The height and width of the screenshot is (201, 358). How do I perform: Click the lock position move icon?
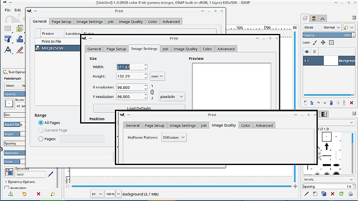click(323, 42)
